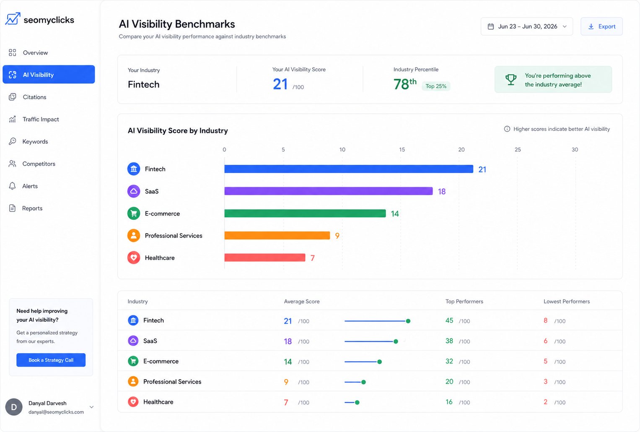Click the seomyclicks logo icon
640x432 pixels.
tap(13, 19)
